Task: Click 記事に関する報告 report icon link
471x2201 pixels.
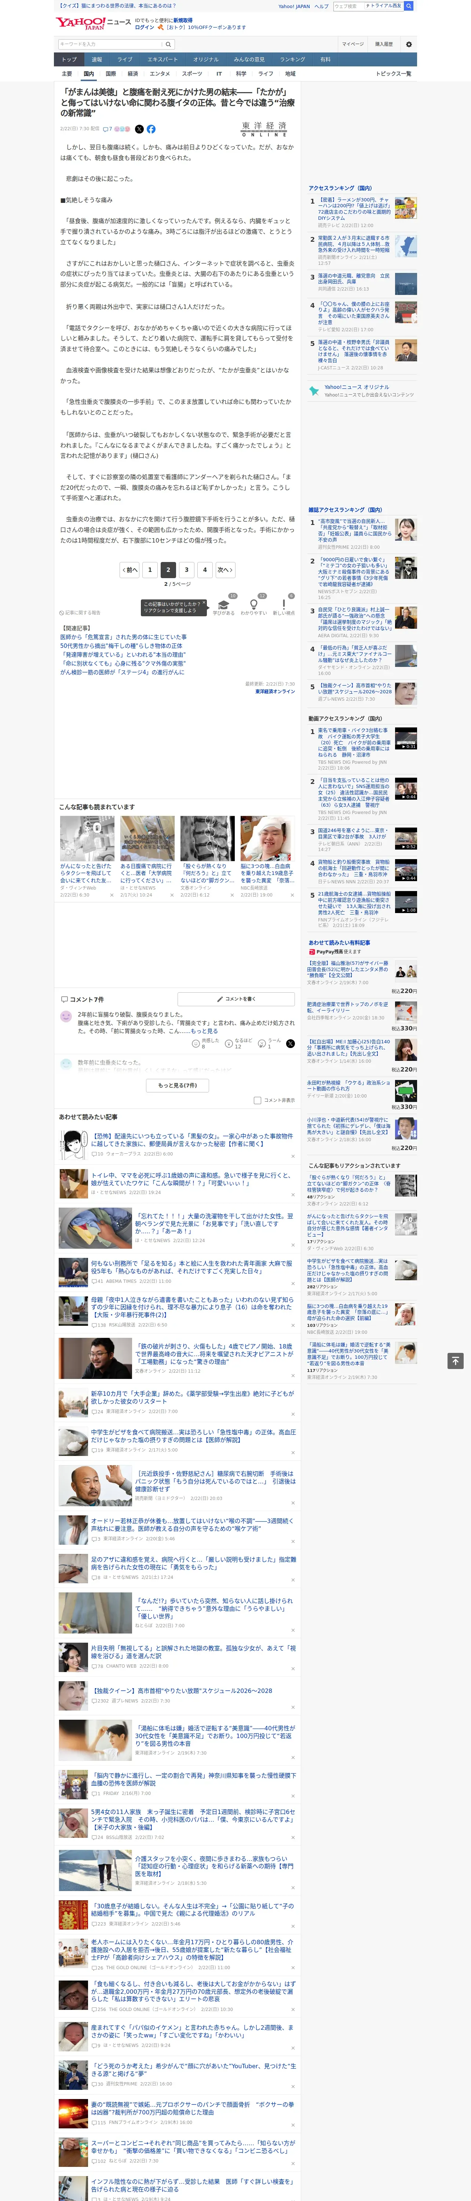Action: pos(80,613)
